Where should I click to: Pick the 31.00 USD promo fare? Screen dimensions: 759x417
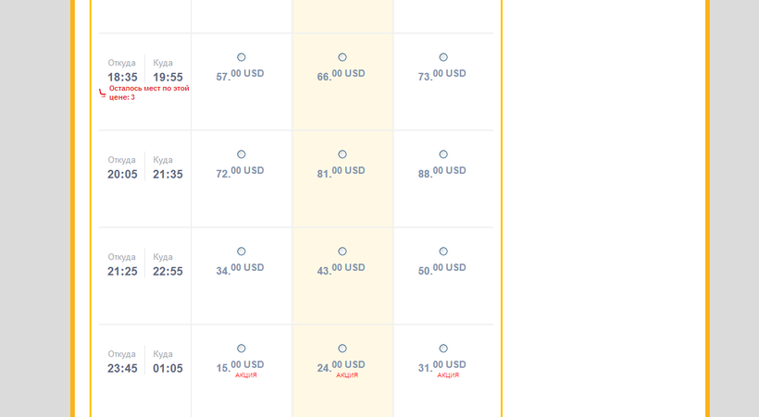443,349
